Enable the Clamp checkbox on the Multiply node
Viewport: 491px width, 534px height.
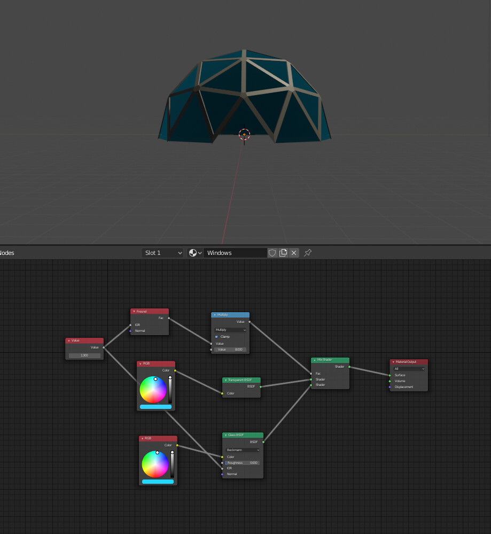tap(216, 336)
